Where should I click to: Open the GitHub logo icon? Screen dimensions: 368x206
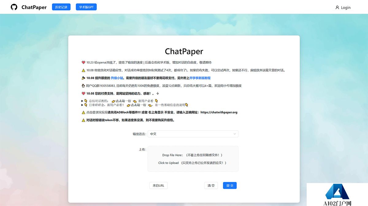[14, 7]
